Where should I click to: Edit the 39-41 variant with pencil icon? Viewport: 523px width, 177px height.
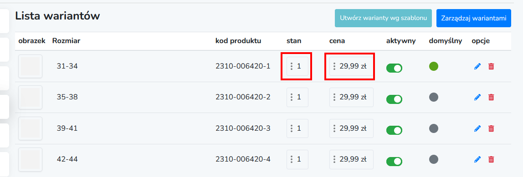click(x=477, y=128)
